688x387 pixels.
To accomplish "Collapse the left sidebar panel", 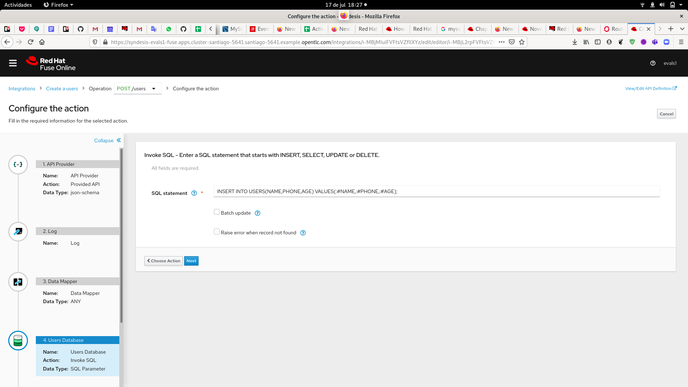I will pos(107,140).
